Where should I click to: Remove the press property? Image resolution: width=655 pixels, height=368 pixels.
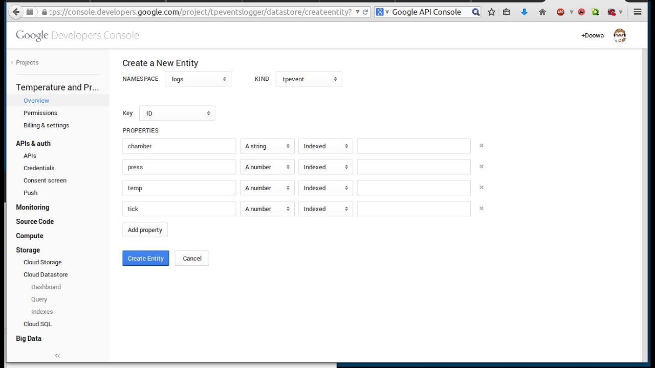tap(481, 167)
